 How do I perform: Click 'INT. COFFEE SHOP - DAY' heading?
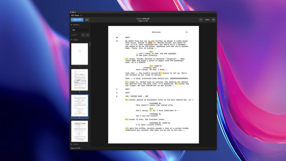coord(137,96)
